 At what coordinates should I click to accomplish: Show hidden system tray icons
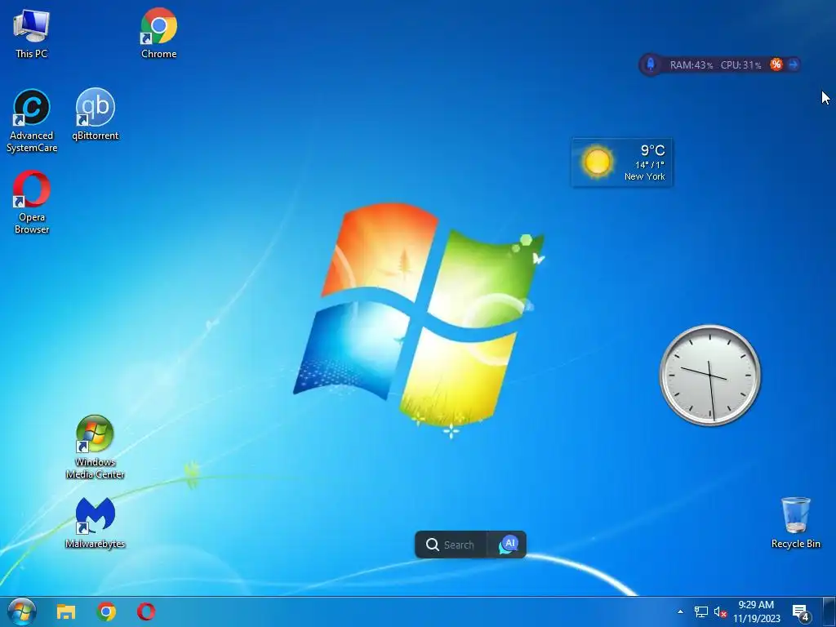click(680, 611)
